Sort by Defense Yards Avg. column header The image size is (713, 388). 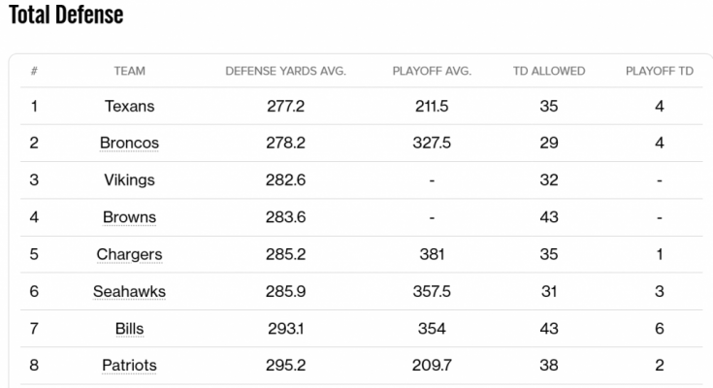[x=285, y=71]
